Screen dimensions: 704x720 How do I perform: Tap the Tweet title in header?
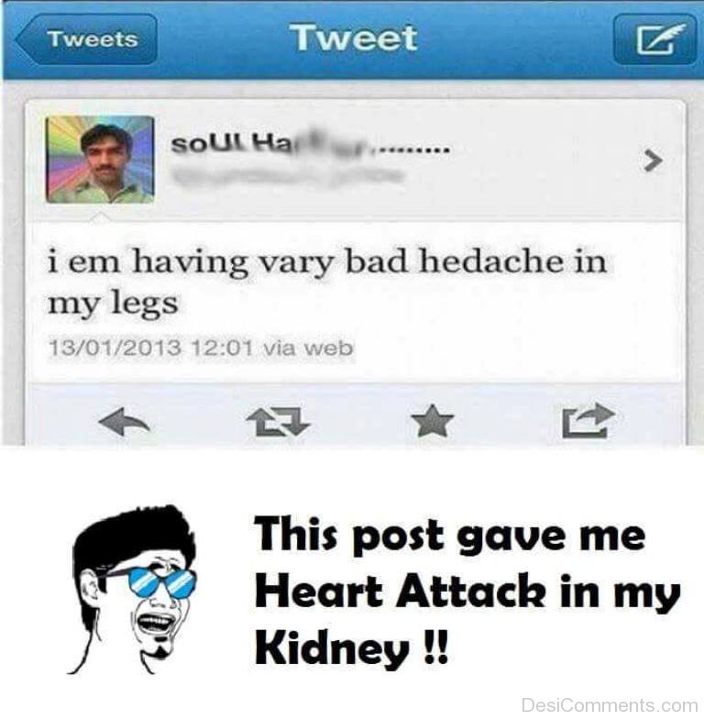point(354,38)
